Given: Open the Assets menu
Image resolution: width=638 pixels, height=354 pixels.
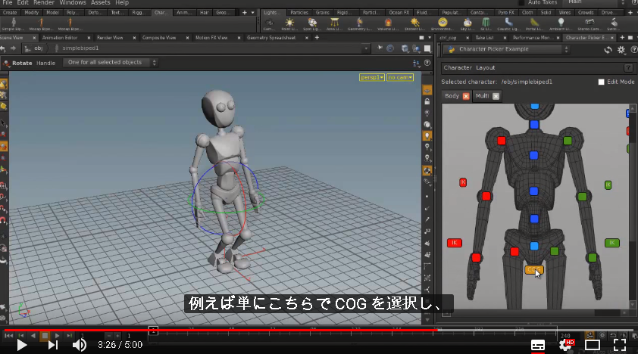Looking at the screenshot, I should coord(101,2).
